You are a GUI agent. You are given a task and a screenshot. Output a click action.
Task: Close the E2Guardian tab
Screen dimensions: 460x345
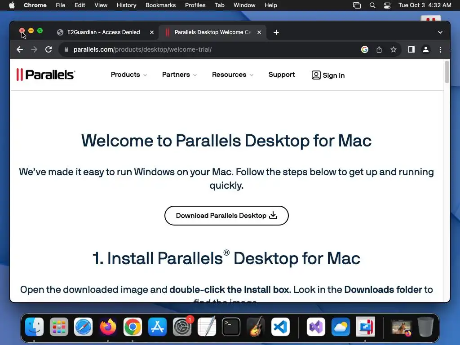click(x=152, y=32)
